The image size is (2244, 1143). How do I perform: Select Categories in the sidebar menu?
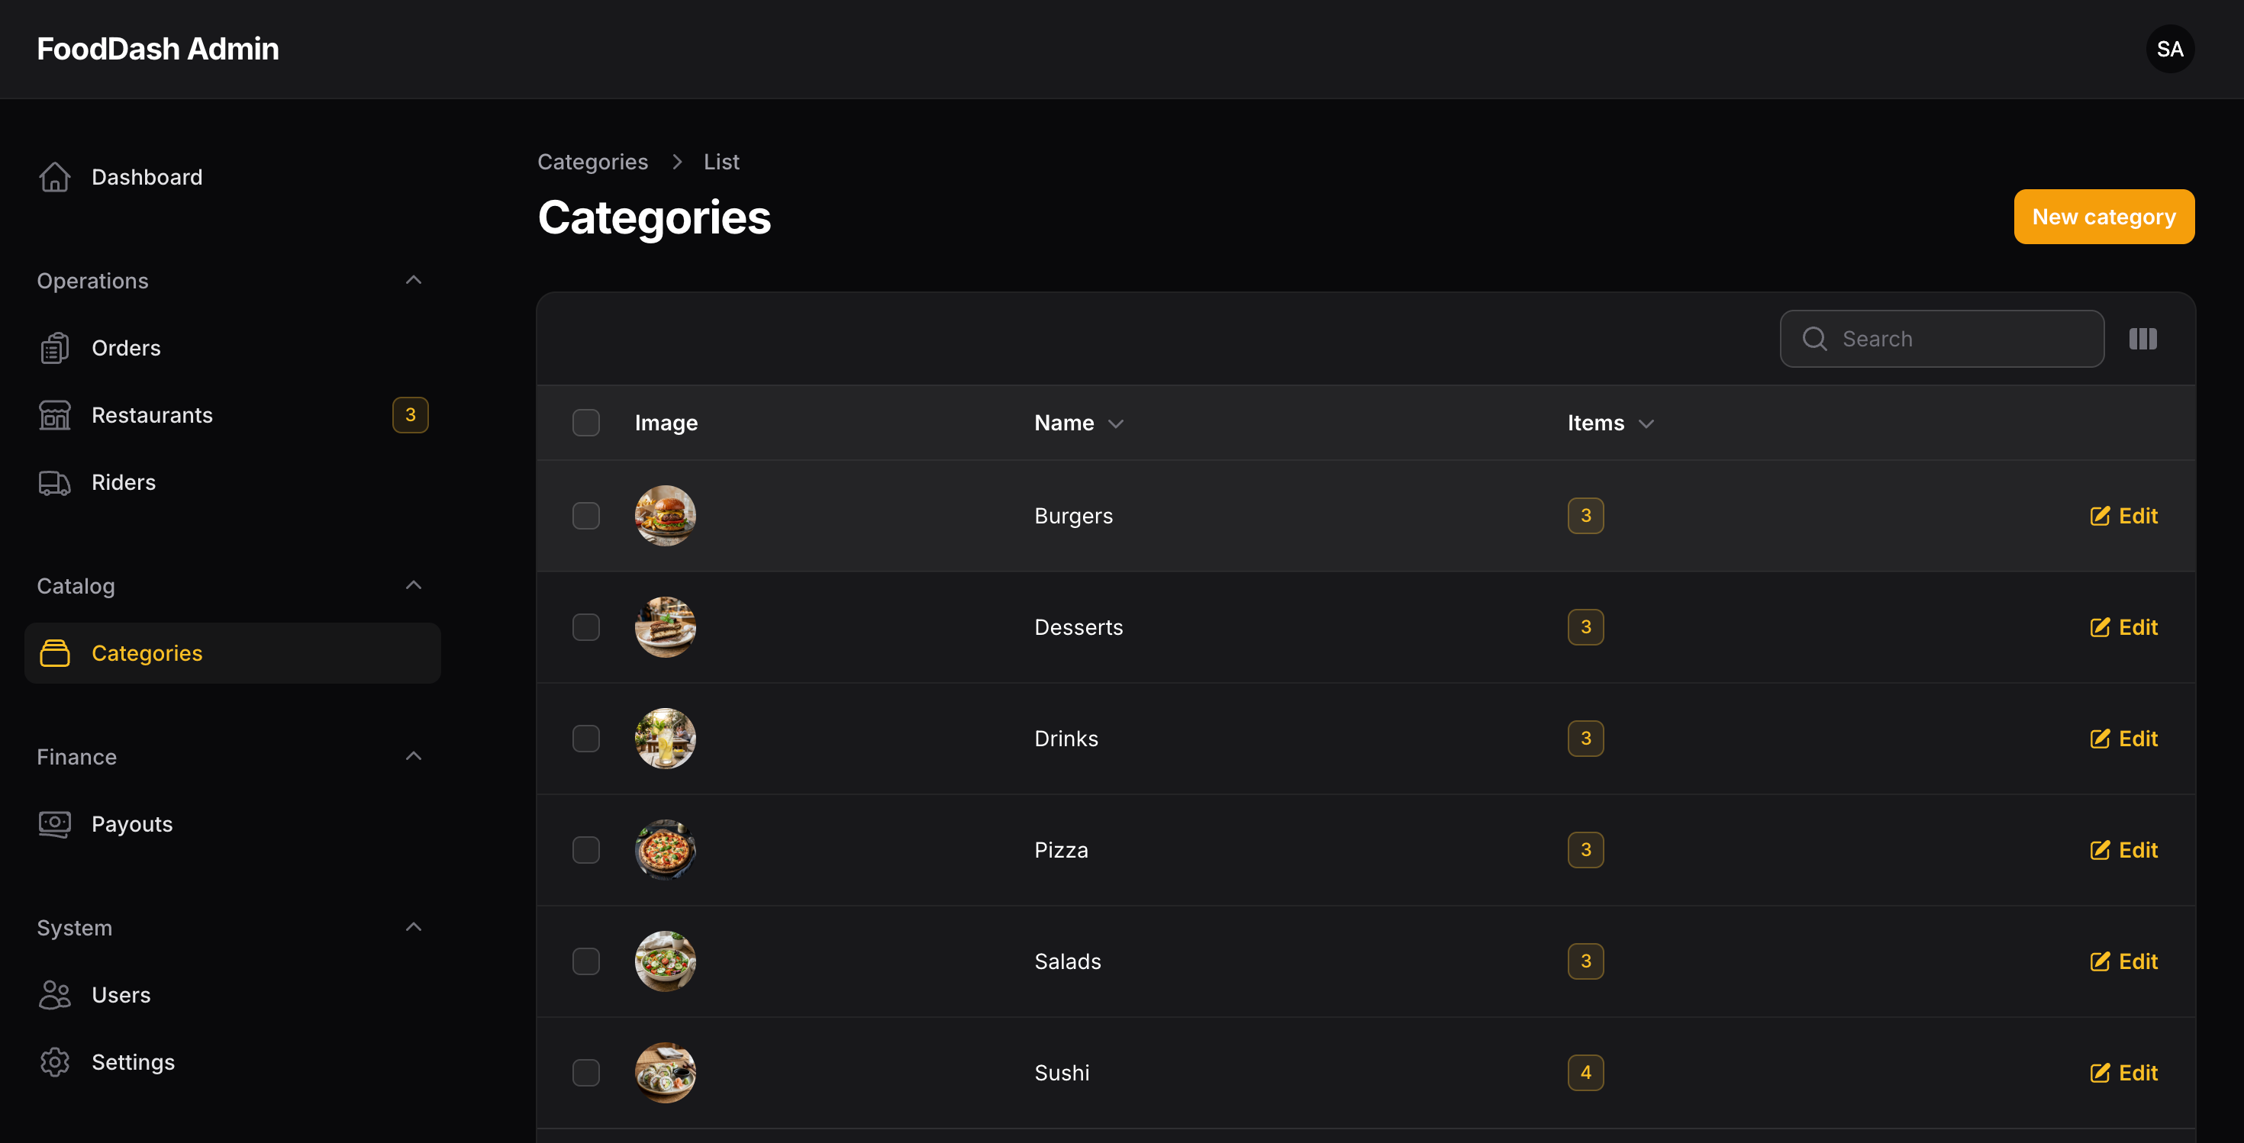(x=233, y=653)
